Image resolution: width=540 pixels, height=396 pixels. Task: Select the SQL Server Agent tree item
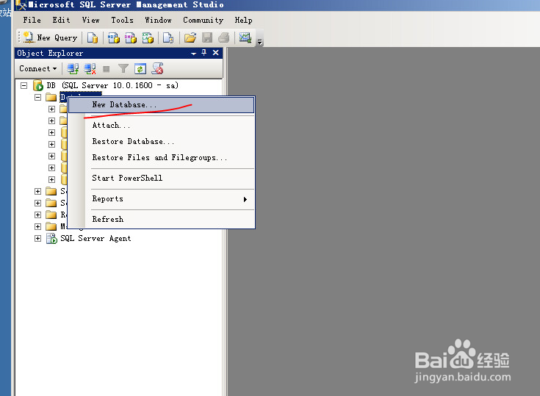tap(96, 238)
